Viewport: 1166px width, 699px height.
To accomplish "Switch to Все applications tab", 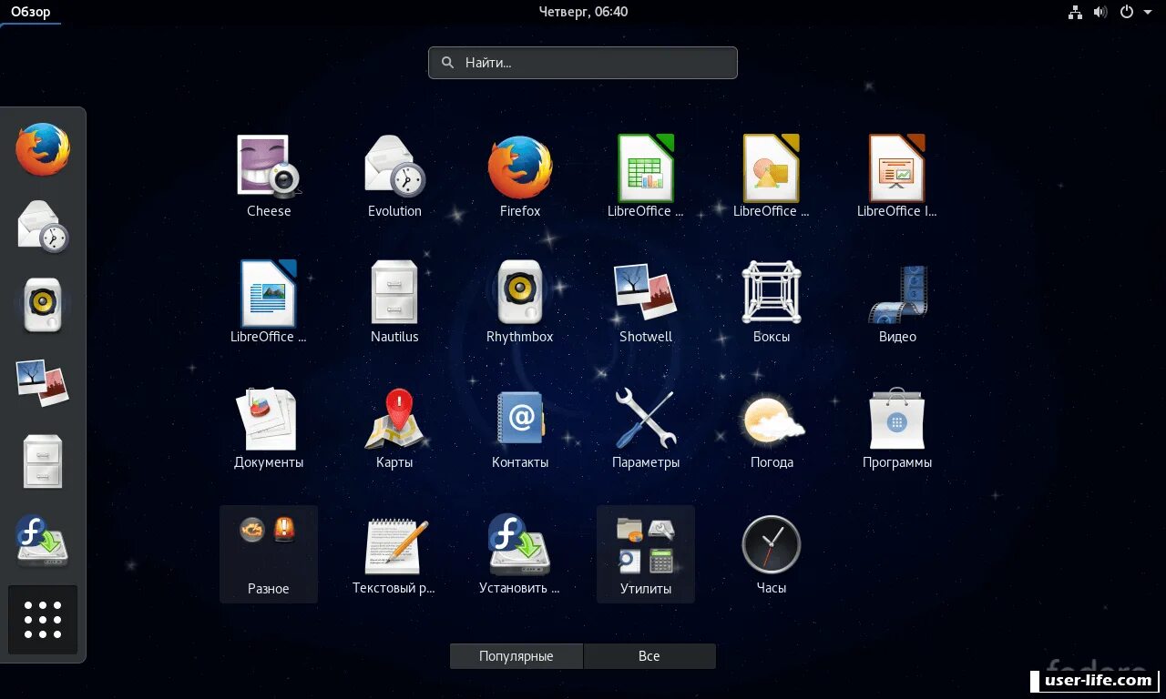I will (x=649, y=656).
